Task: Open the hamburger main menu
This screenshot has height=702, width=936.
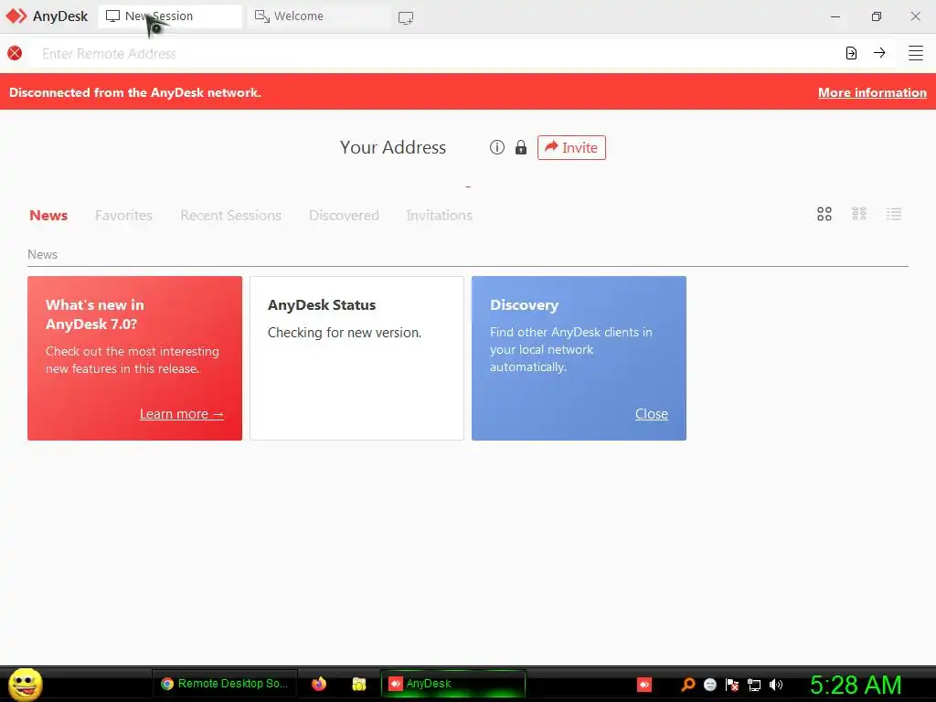Action: (916, 53)
